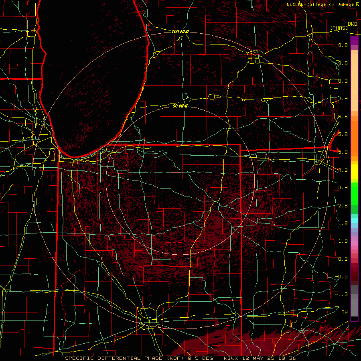Viewport: 361px width, 361px height.
Task: Click the [PHAS] units label
Action: pos(339,28)
